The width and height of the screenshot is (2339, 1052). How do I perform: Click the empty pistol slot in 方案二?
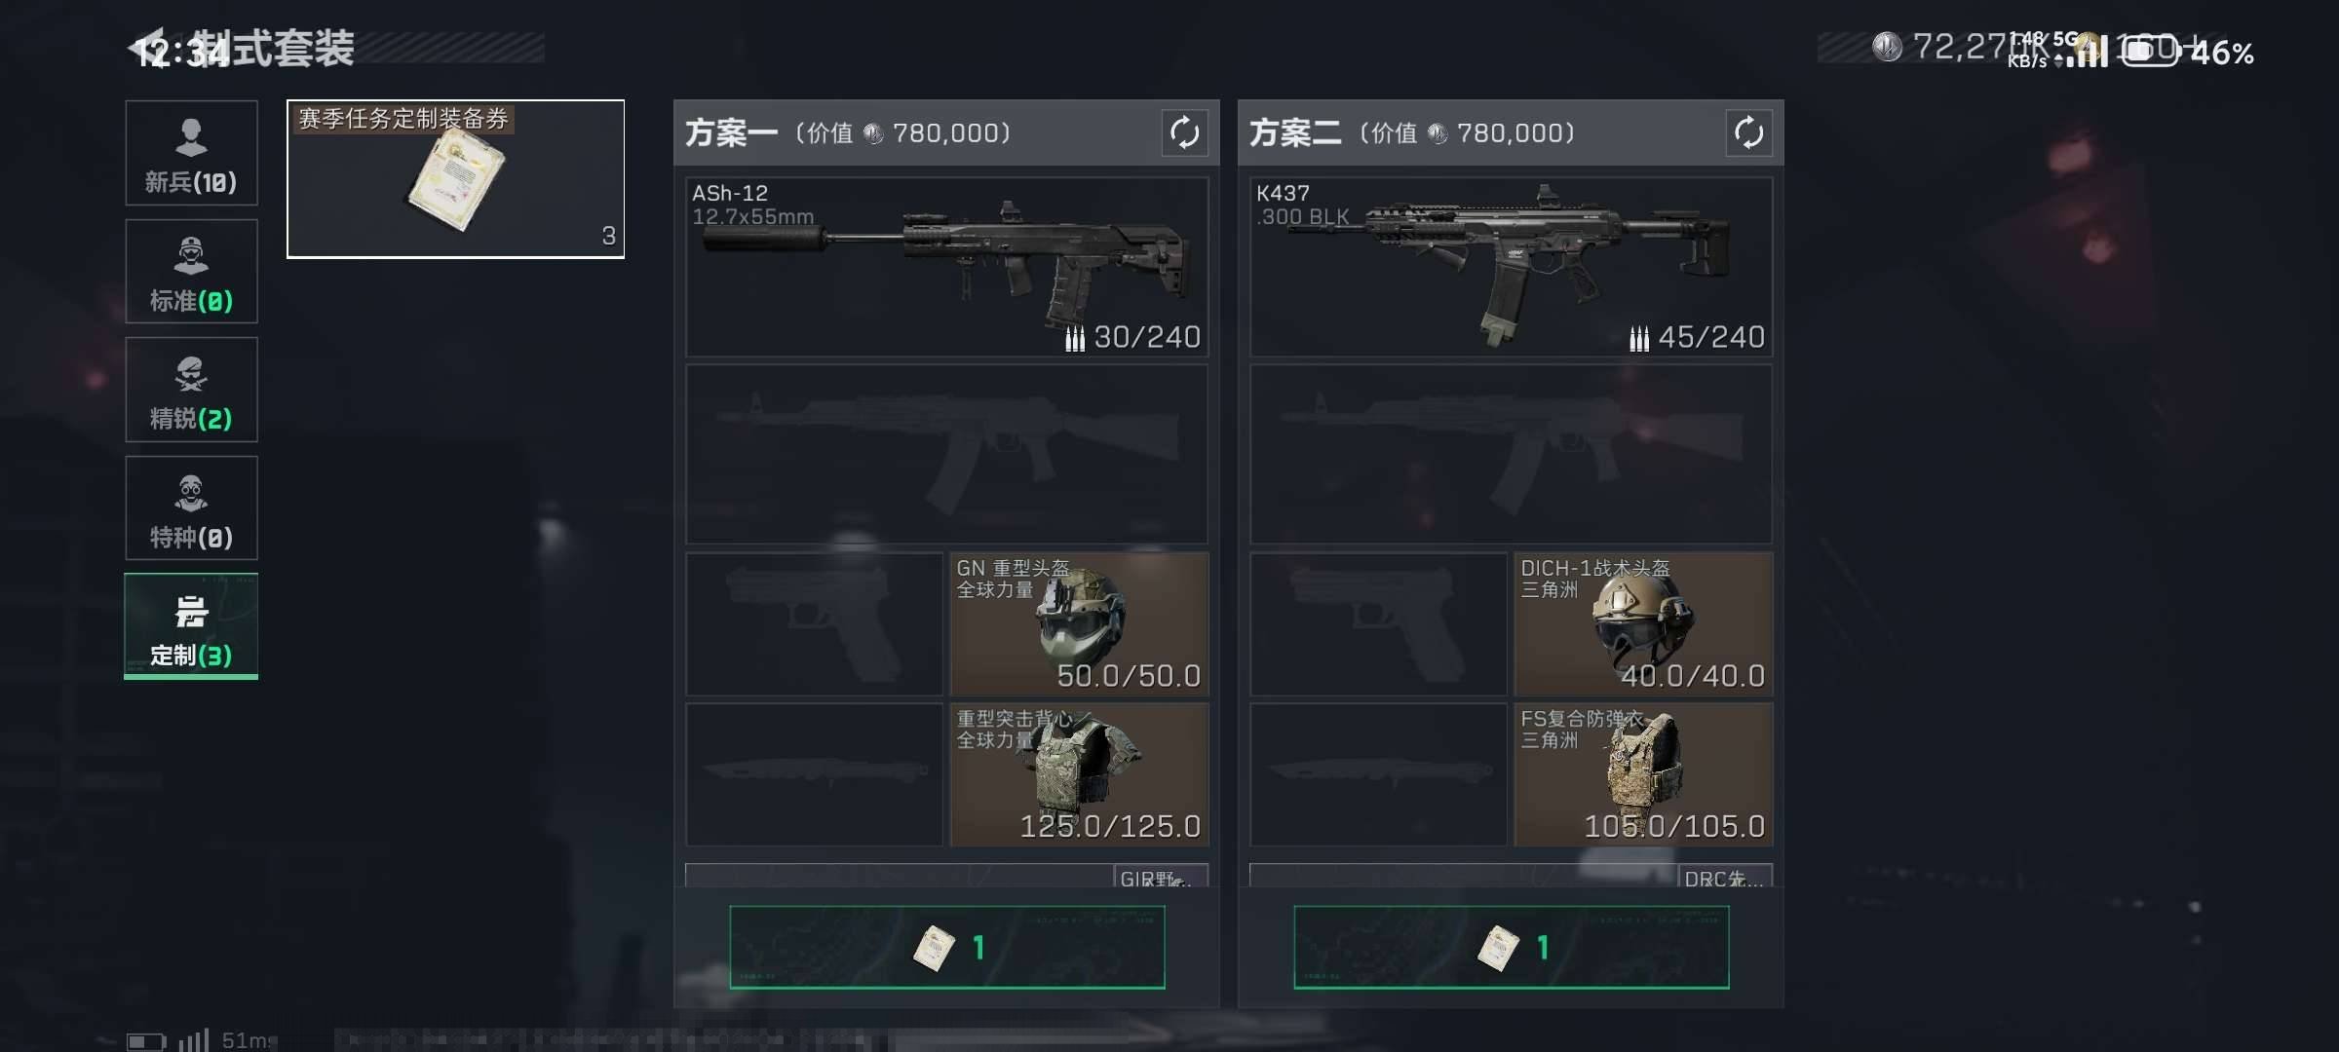tap(1378, 623)
